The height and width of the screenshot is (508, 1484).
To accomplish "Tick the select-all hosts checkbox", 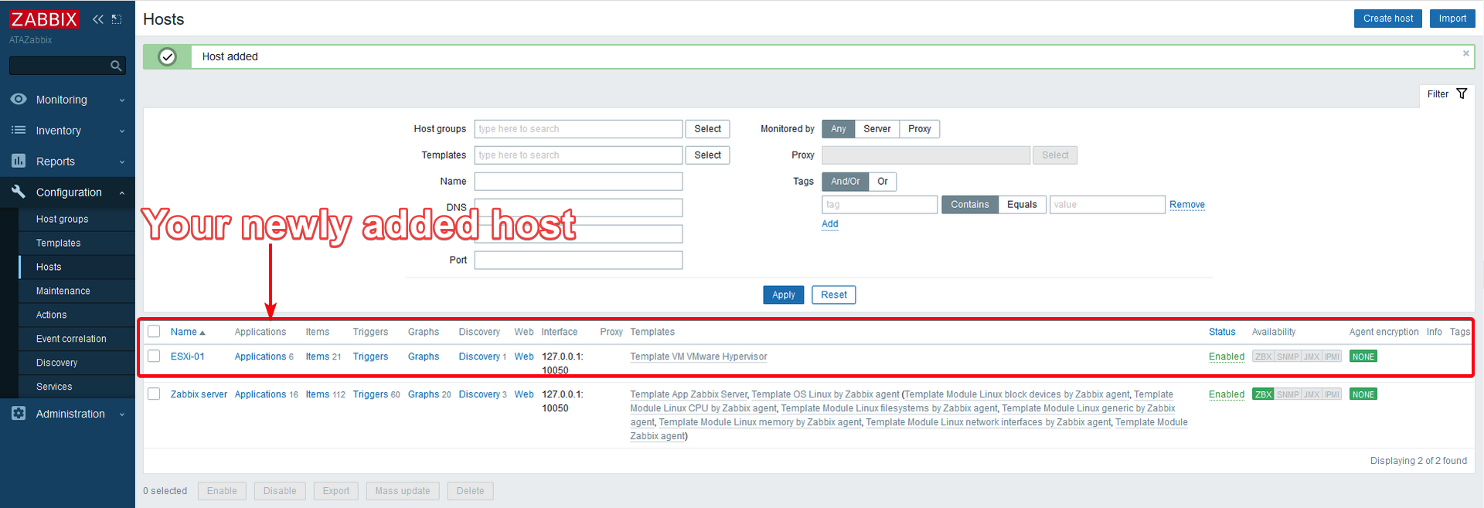I will 154,331.
